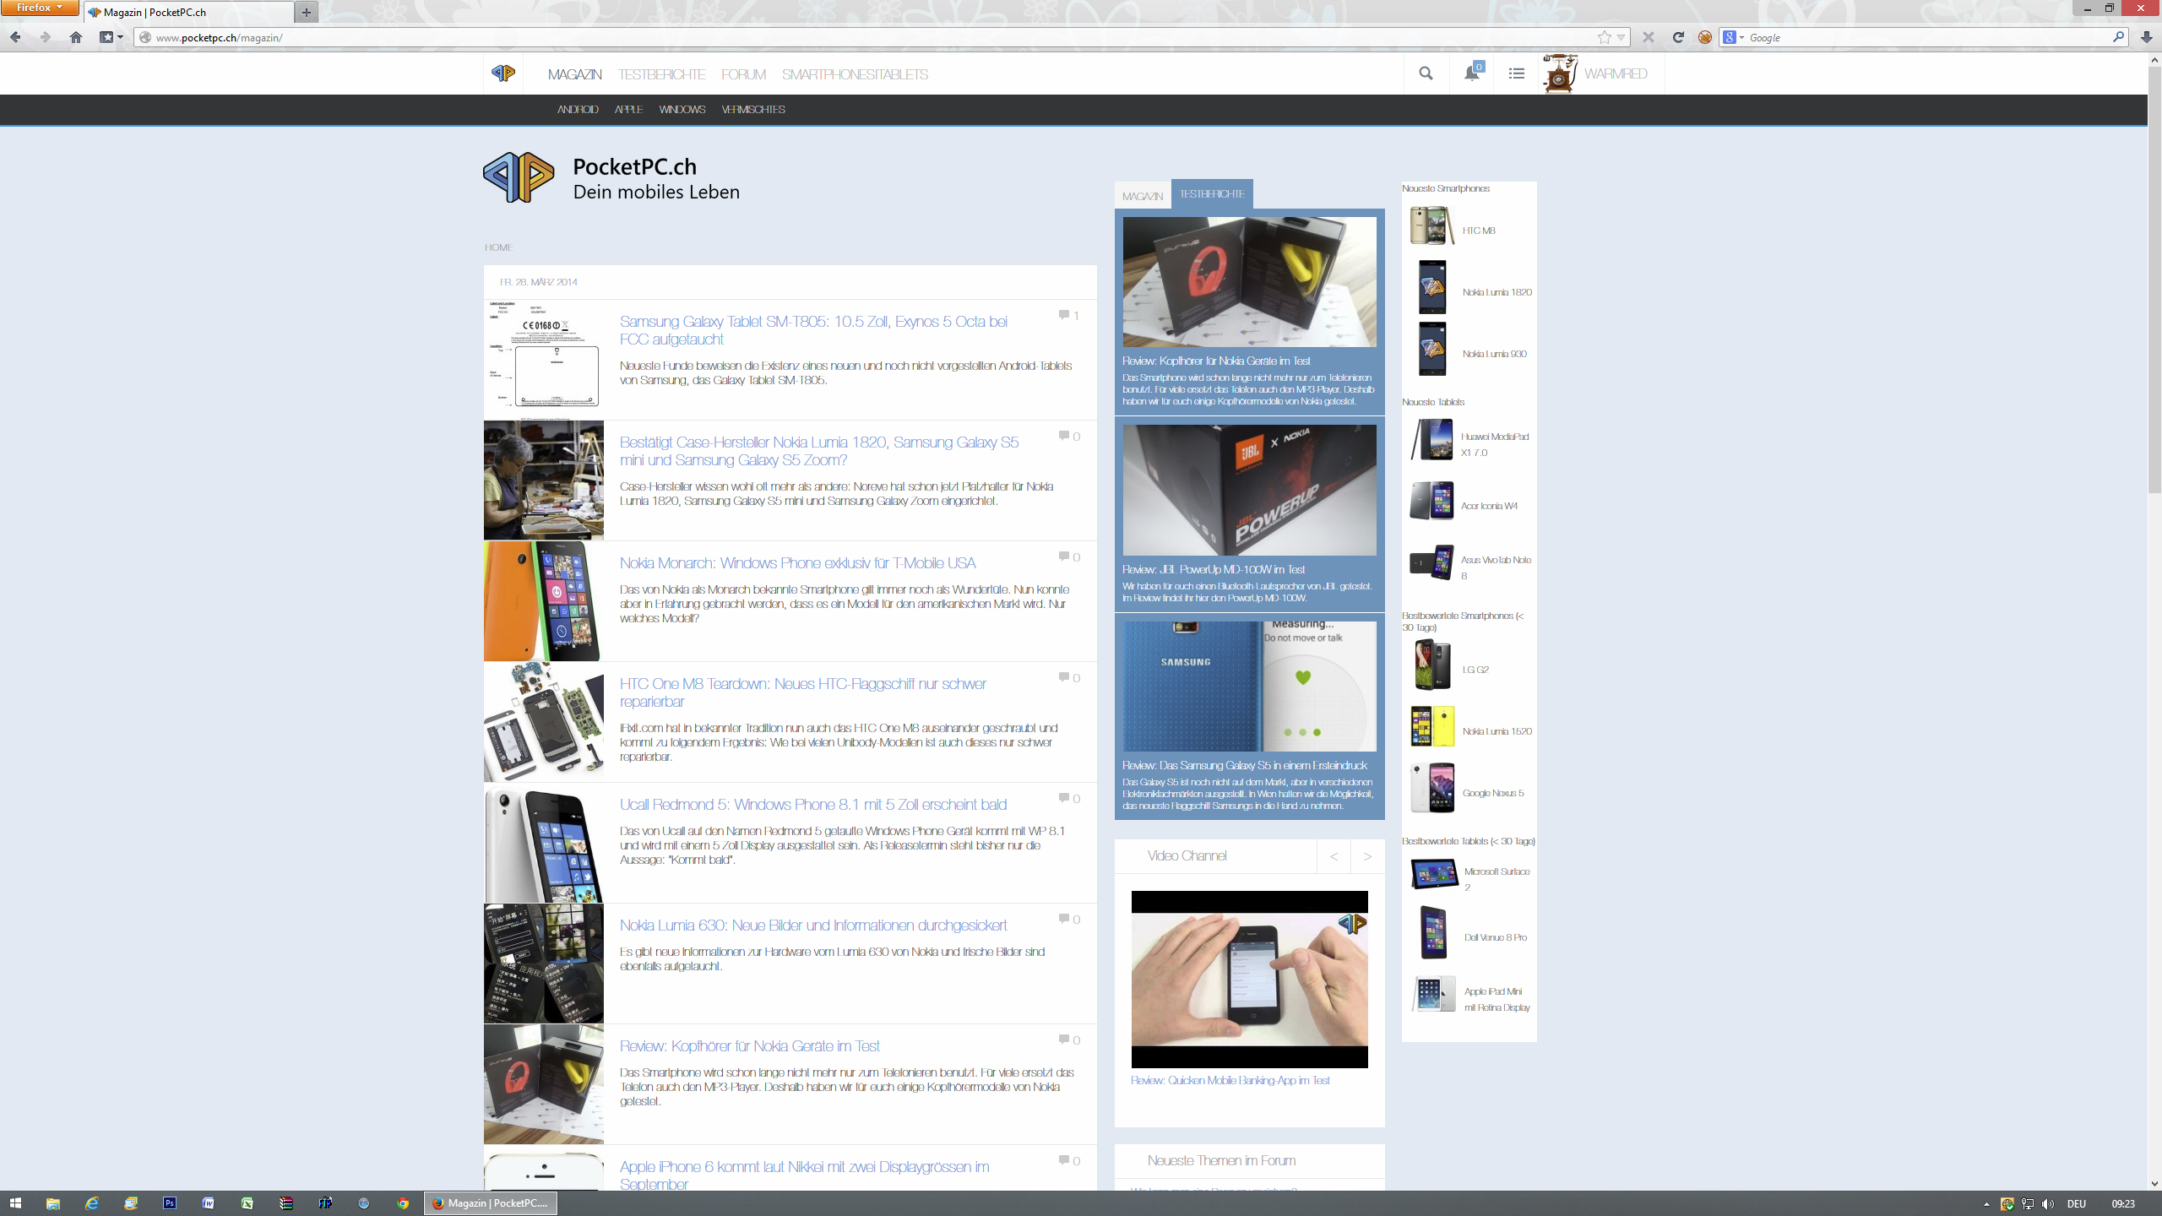Select the WINDOWS submenu category

tap(682, 110)
